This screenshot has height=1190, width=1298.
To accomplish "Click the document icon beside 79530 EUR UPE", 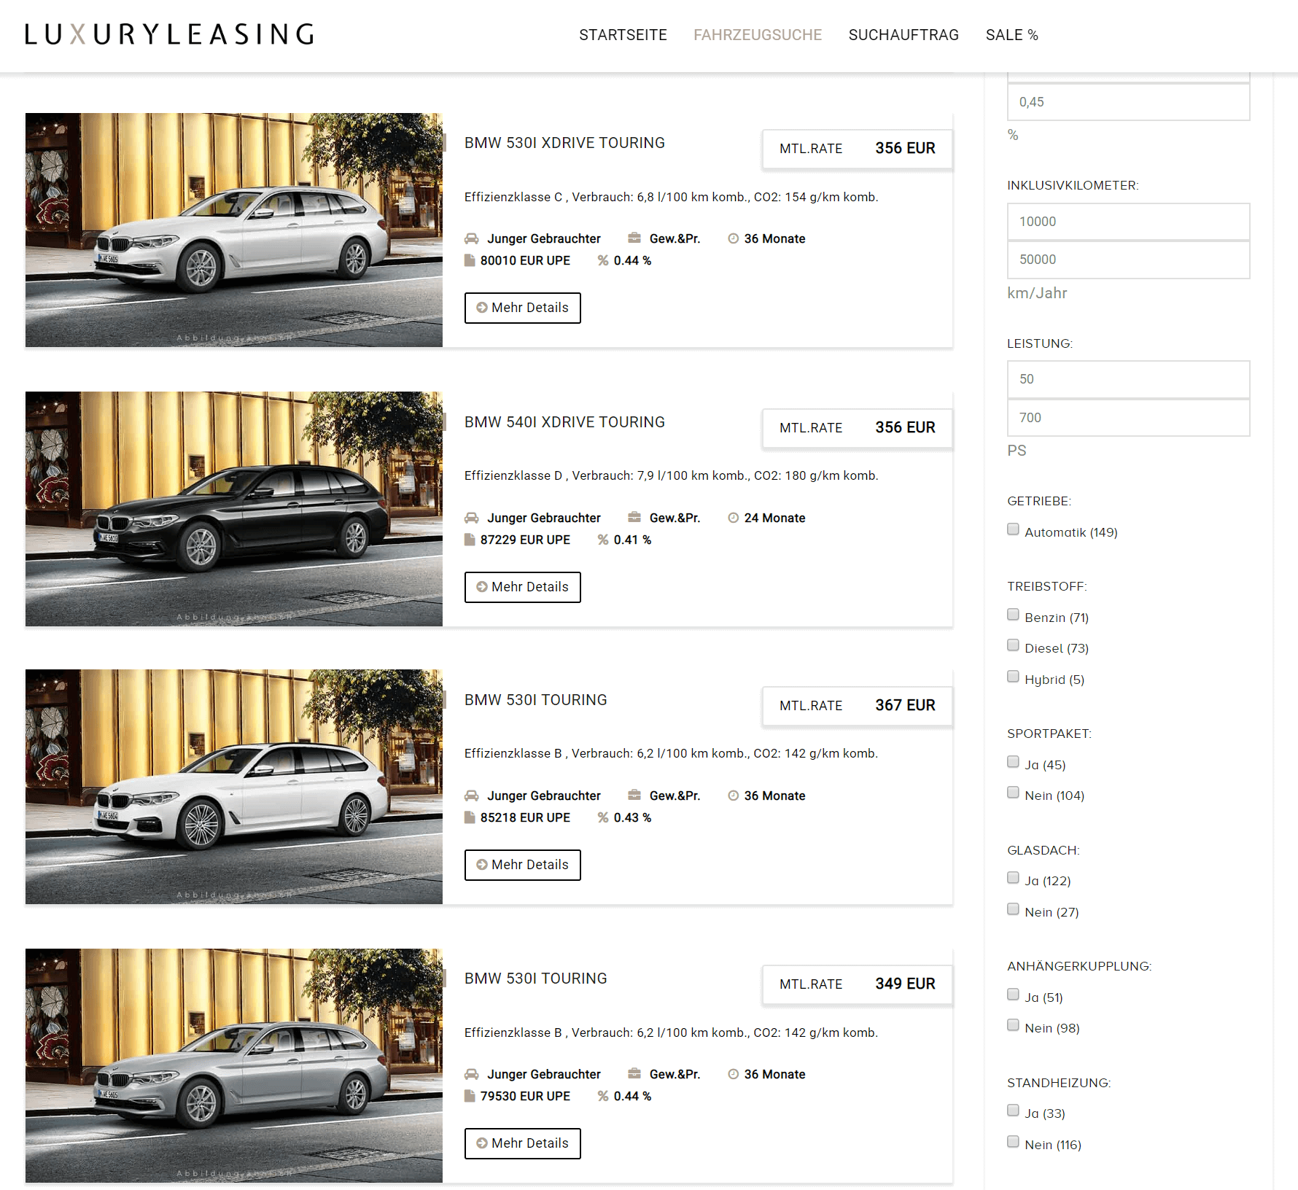I will click(470, 1096).
